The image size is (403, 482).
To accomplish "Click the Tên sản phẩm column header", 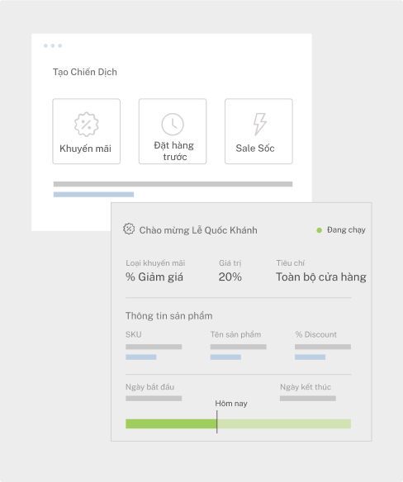I will click(x=235, y=334).
